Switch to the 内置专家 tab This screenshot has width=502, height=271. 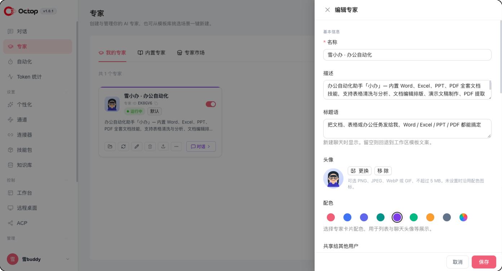[151, 53]
